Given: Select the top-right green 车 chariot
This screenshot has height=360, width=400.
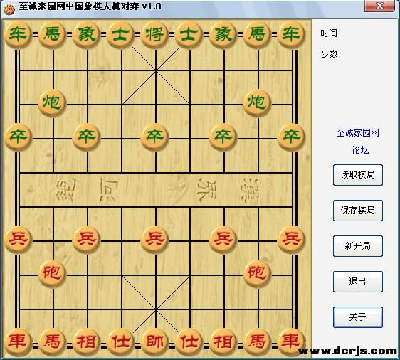Looking at the screenshot, I should tap(291, 35).
